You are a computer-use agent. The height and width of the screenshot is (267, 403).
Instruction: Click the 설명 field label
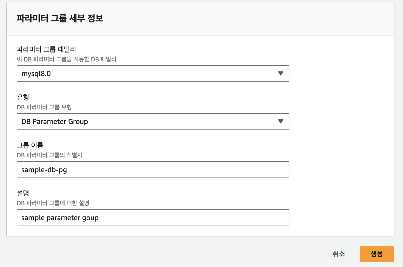point(23,193)
